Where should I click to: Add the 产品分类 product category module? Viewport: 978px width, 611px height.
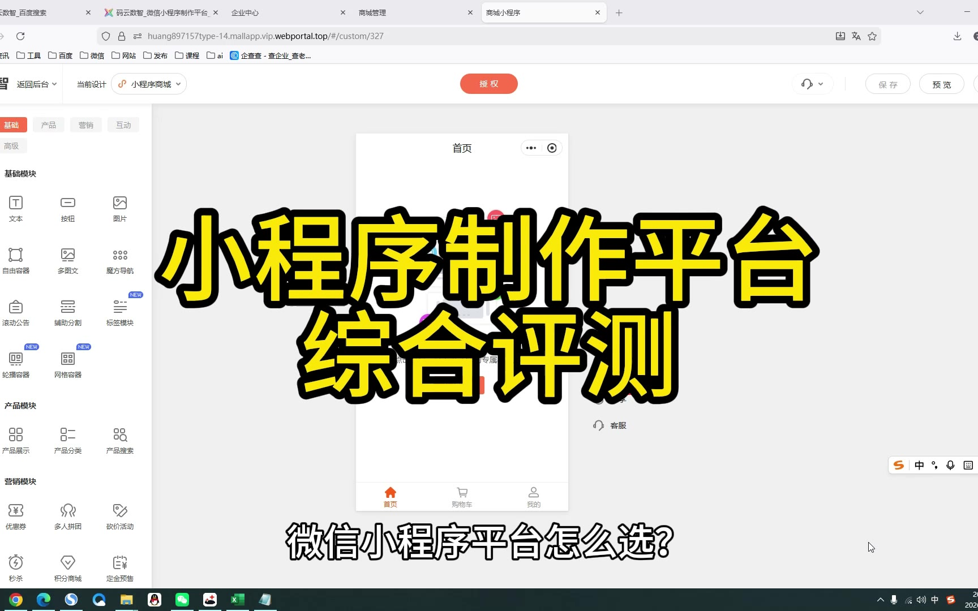[68, 441]
